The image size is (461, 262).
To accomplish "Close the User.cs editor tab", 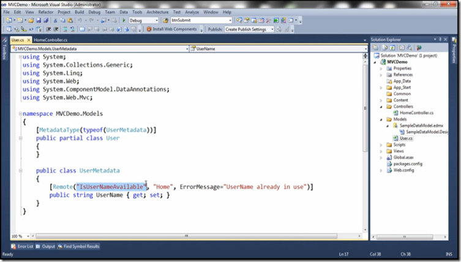I will [x=29, y=40].
